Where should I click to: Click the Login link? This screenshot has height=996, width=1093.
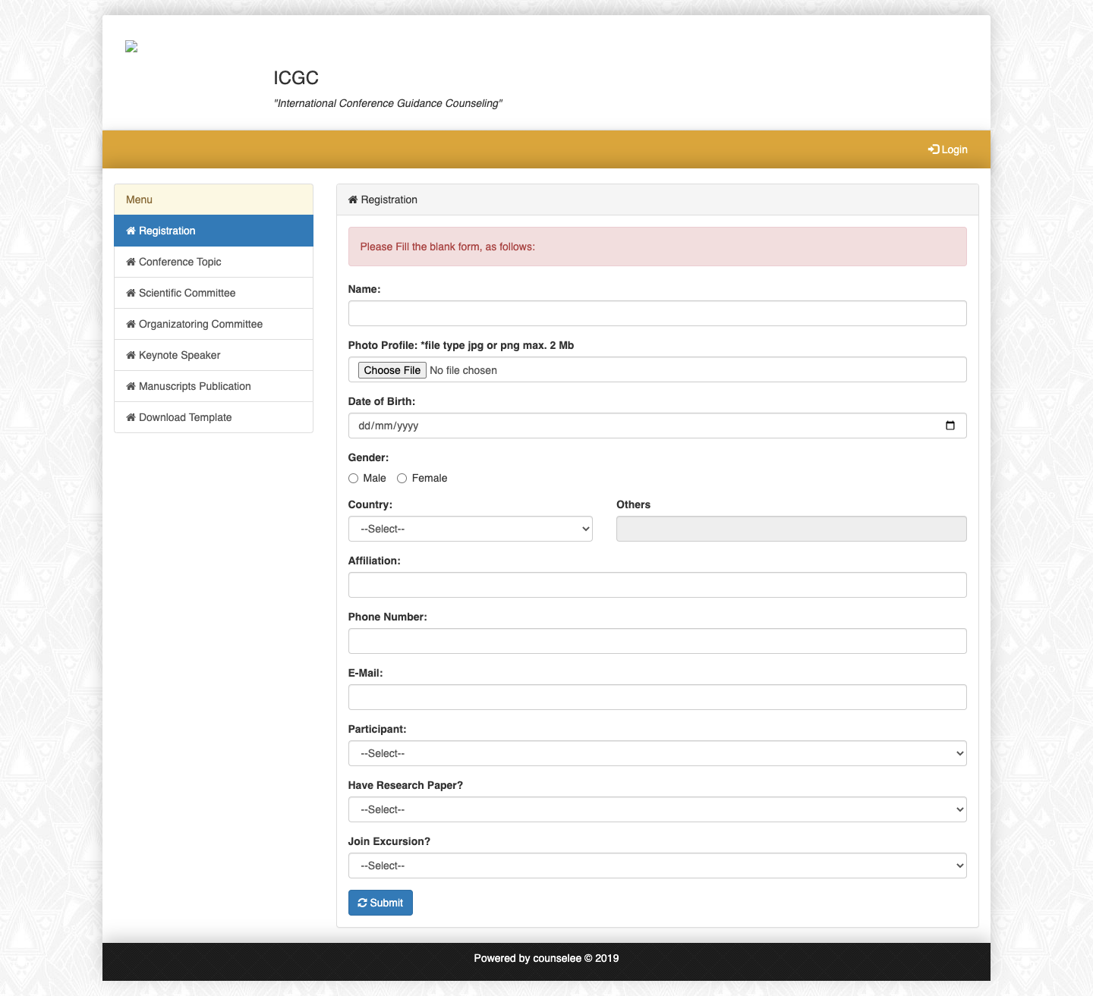point(947,149)
